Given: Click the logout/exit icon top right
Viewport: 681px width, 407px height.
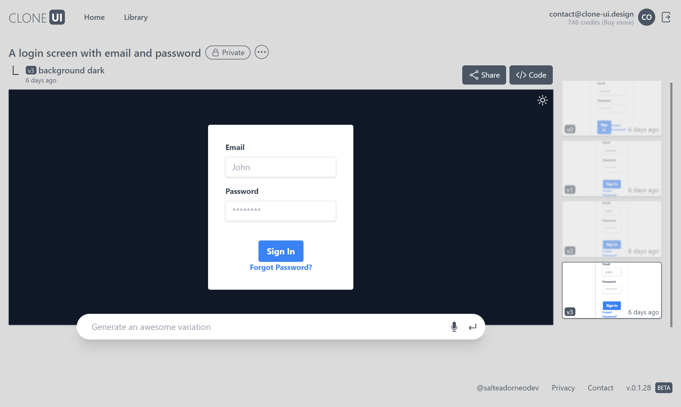Looking at the screenshot, I should pos(666,17).
